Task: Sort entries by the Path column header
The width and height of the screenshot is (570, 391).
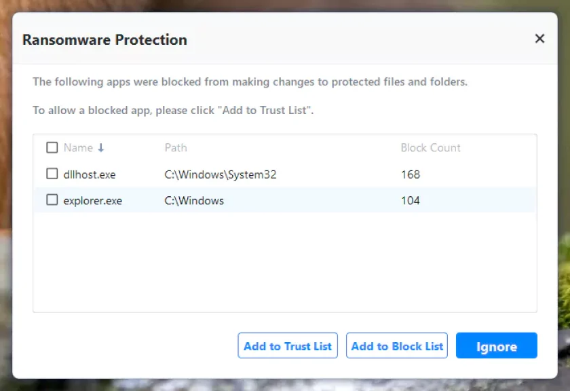Action: pyautogui.click(x=175, y=147)
